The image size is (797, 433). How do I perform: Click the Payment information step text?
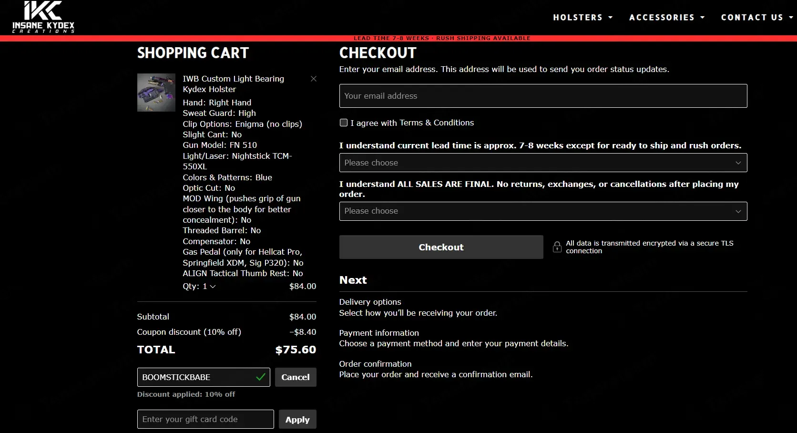coord(379,333)
